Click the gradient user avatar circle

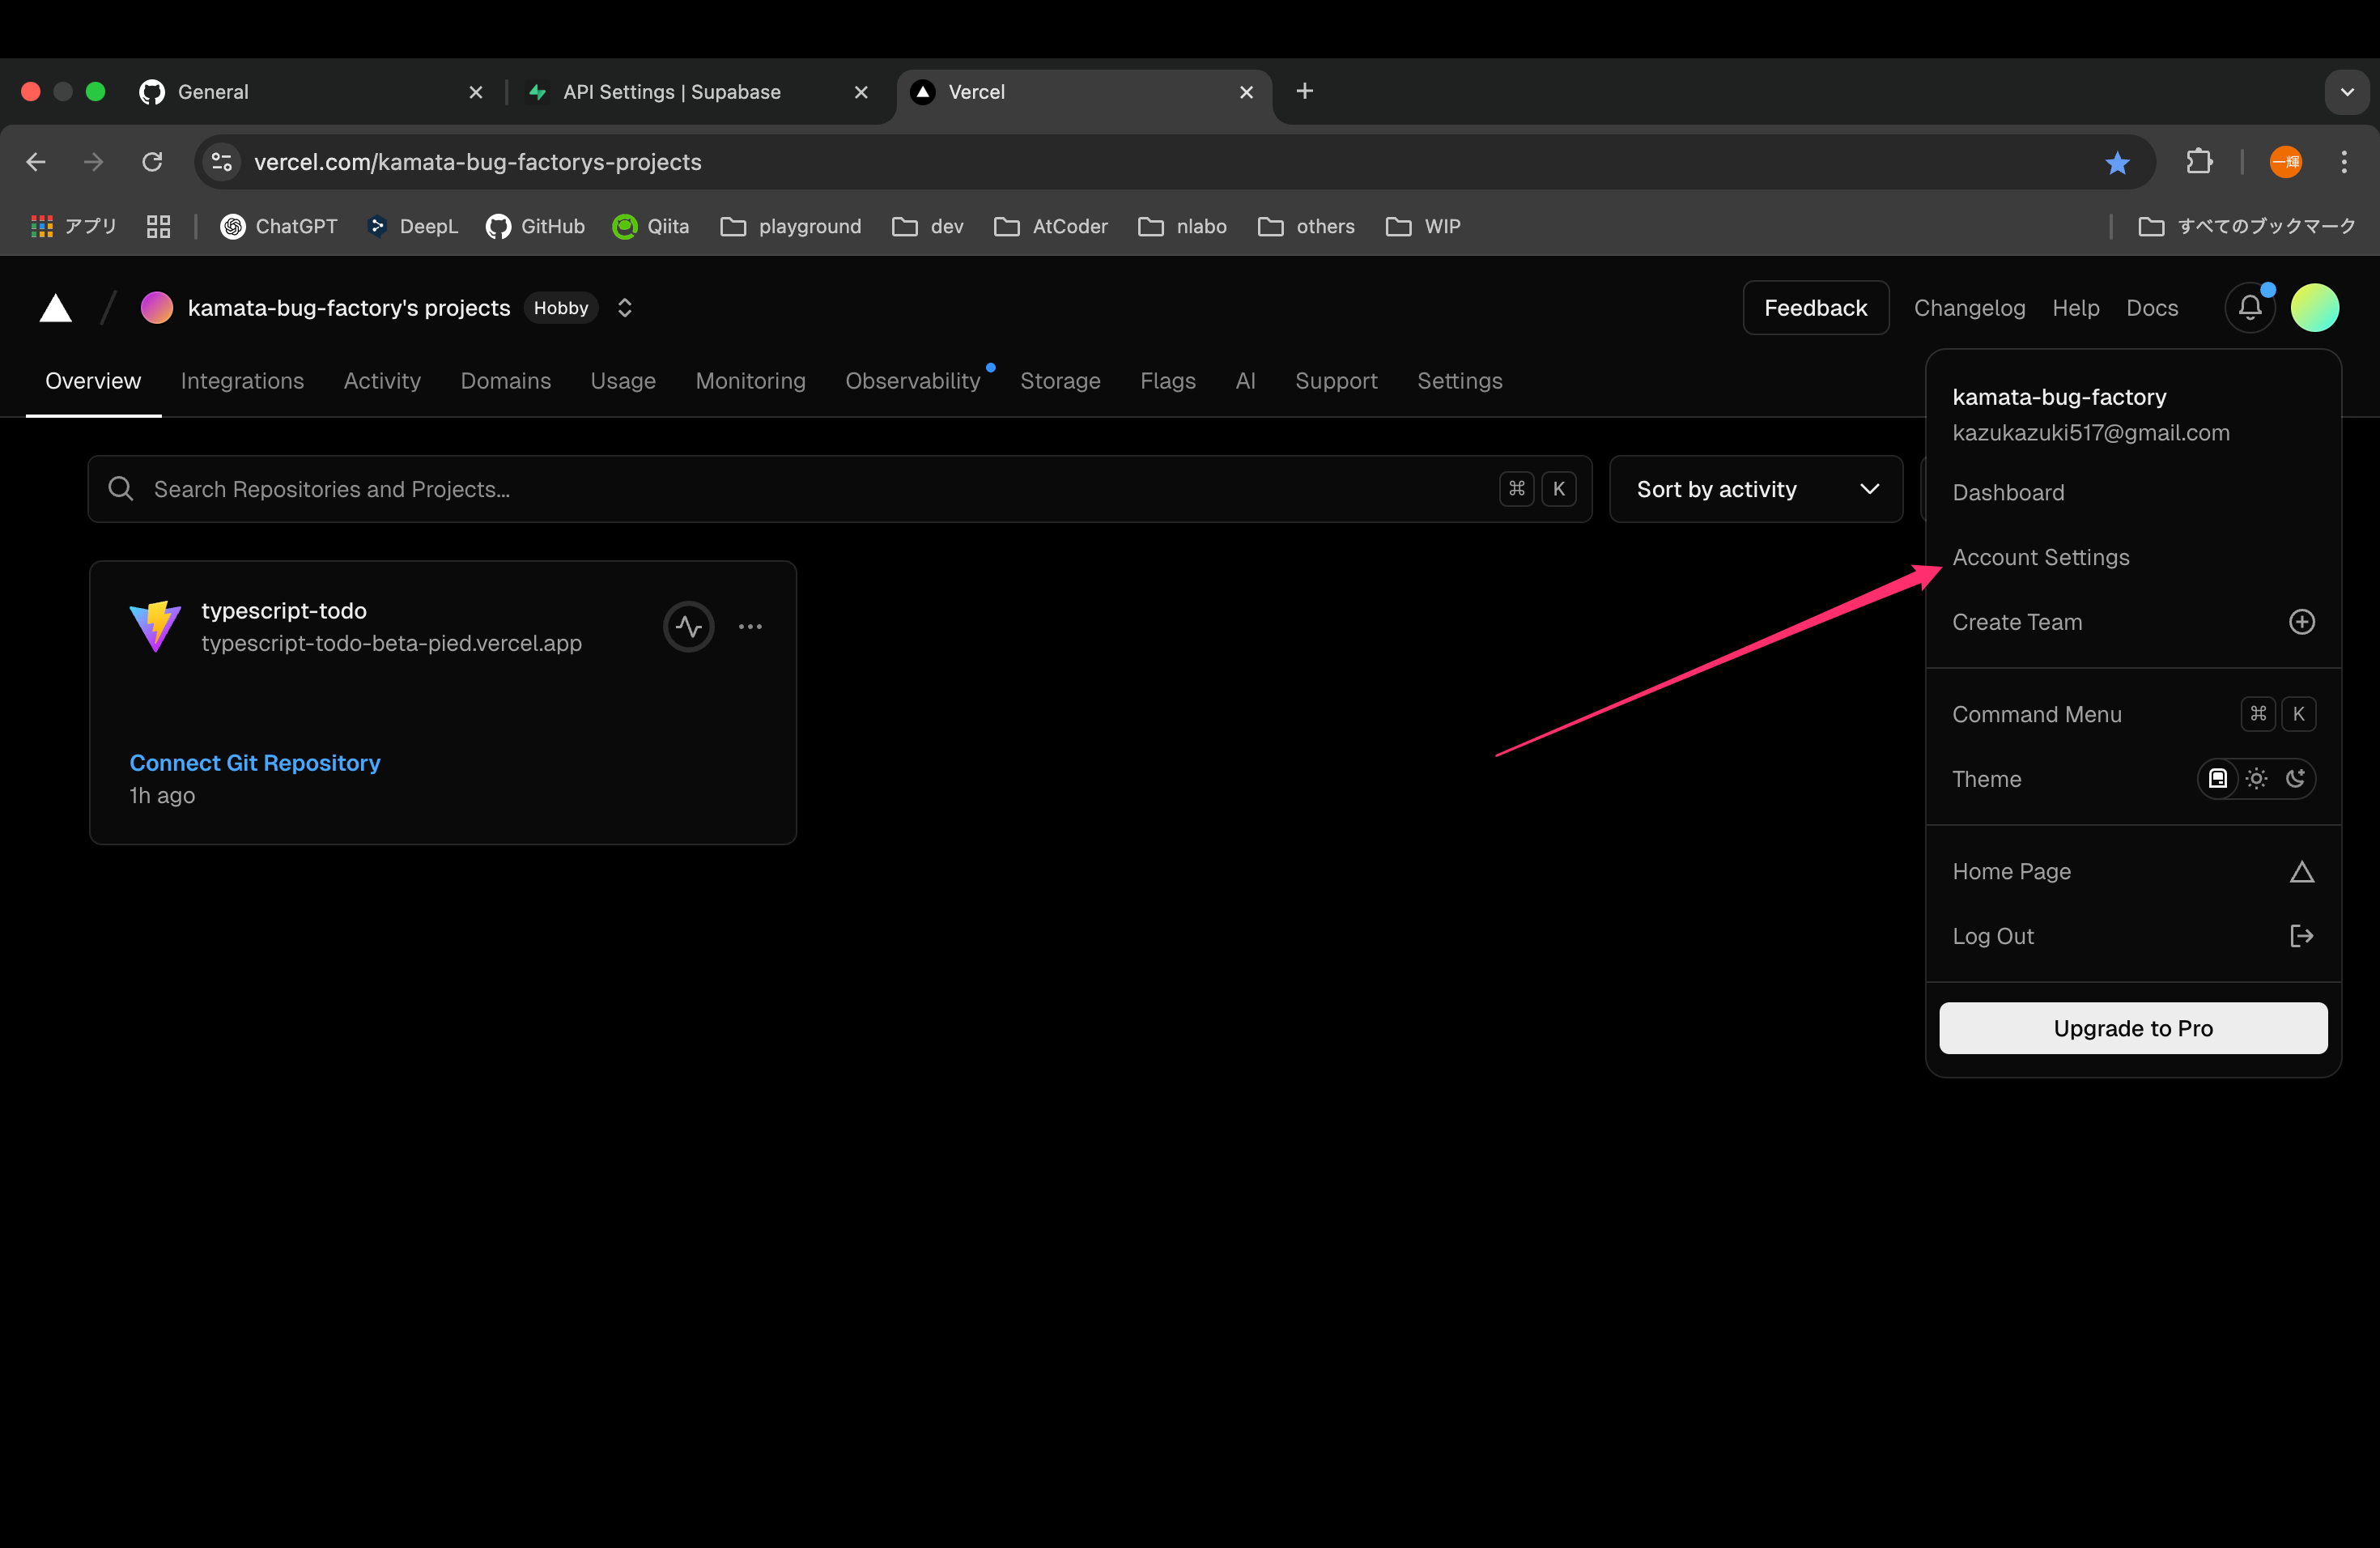point(2314,307)
